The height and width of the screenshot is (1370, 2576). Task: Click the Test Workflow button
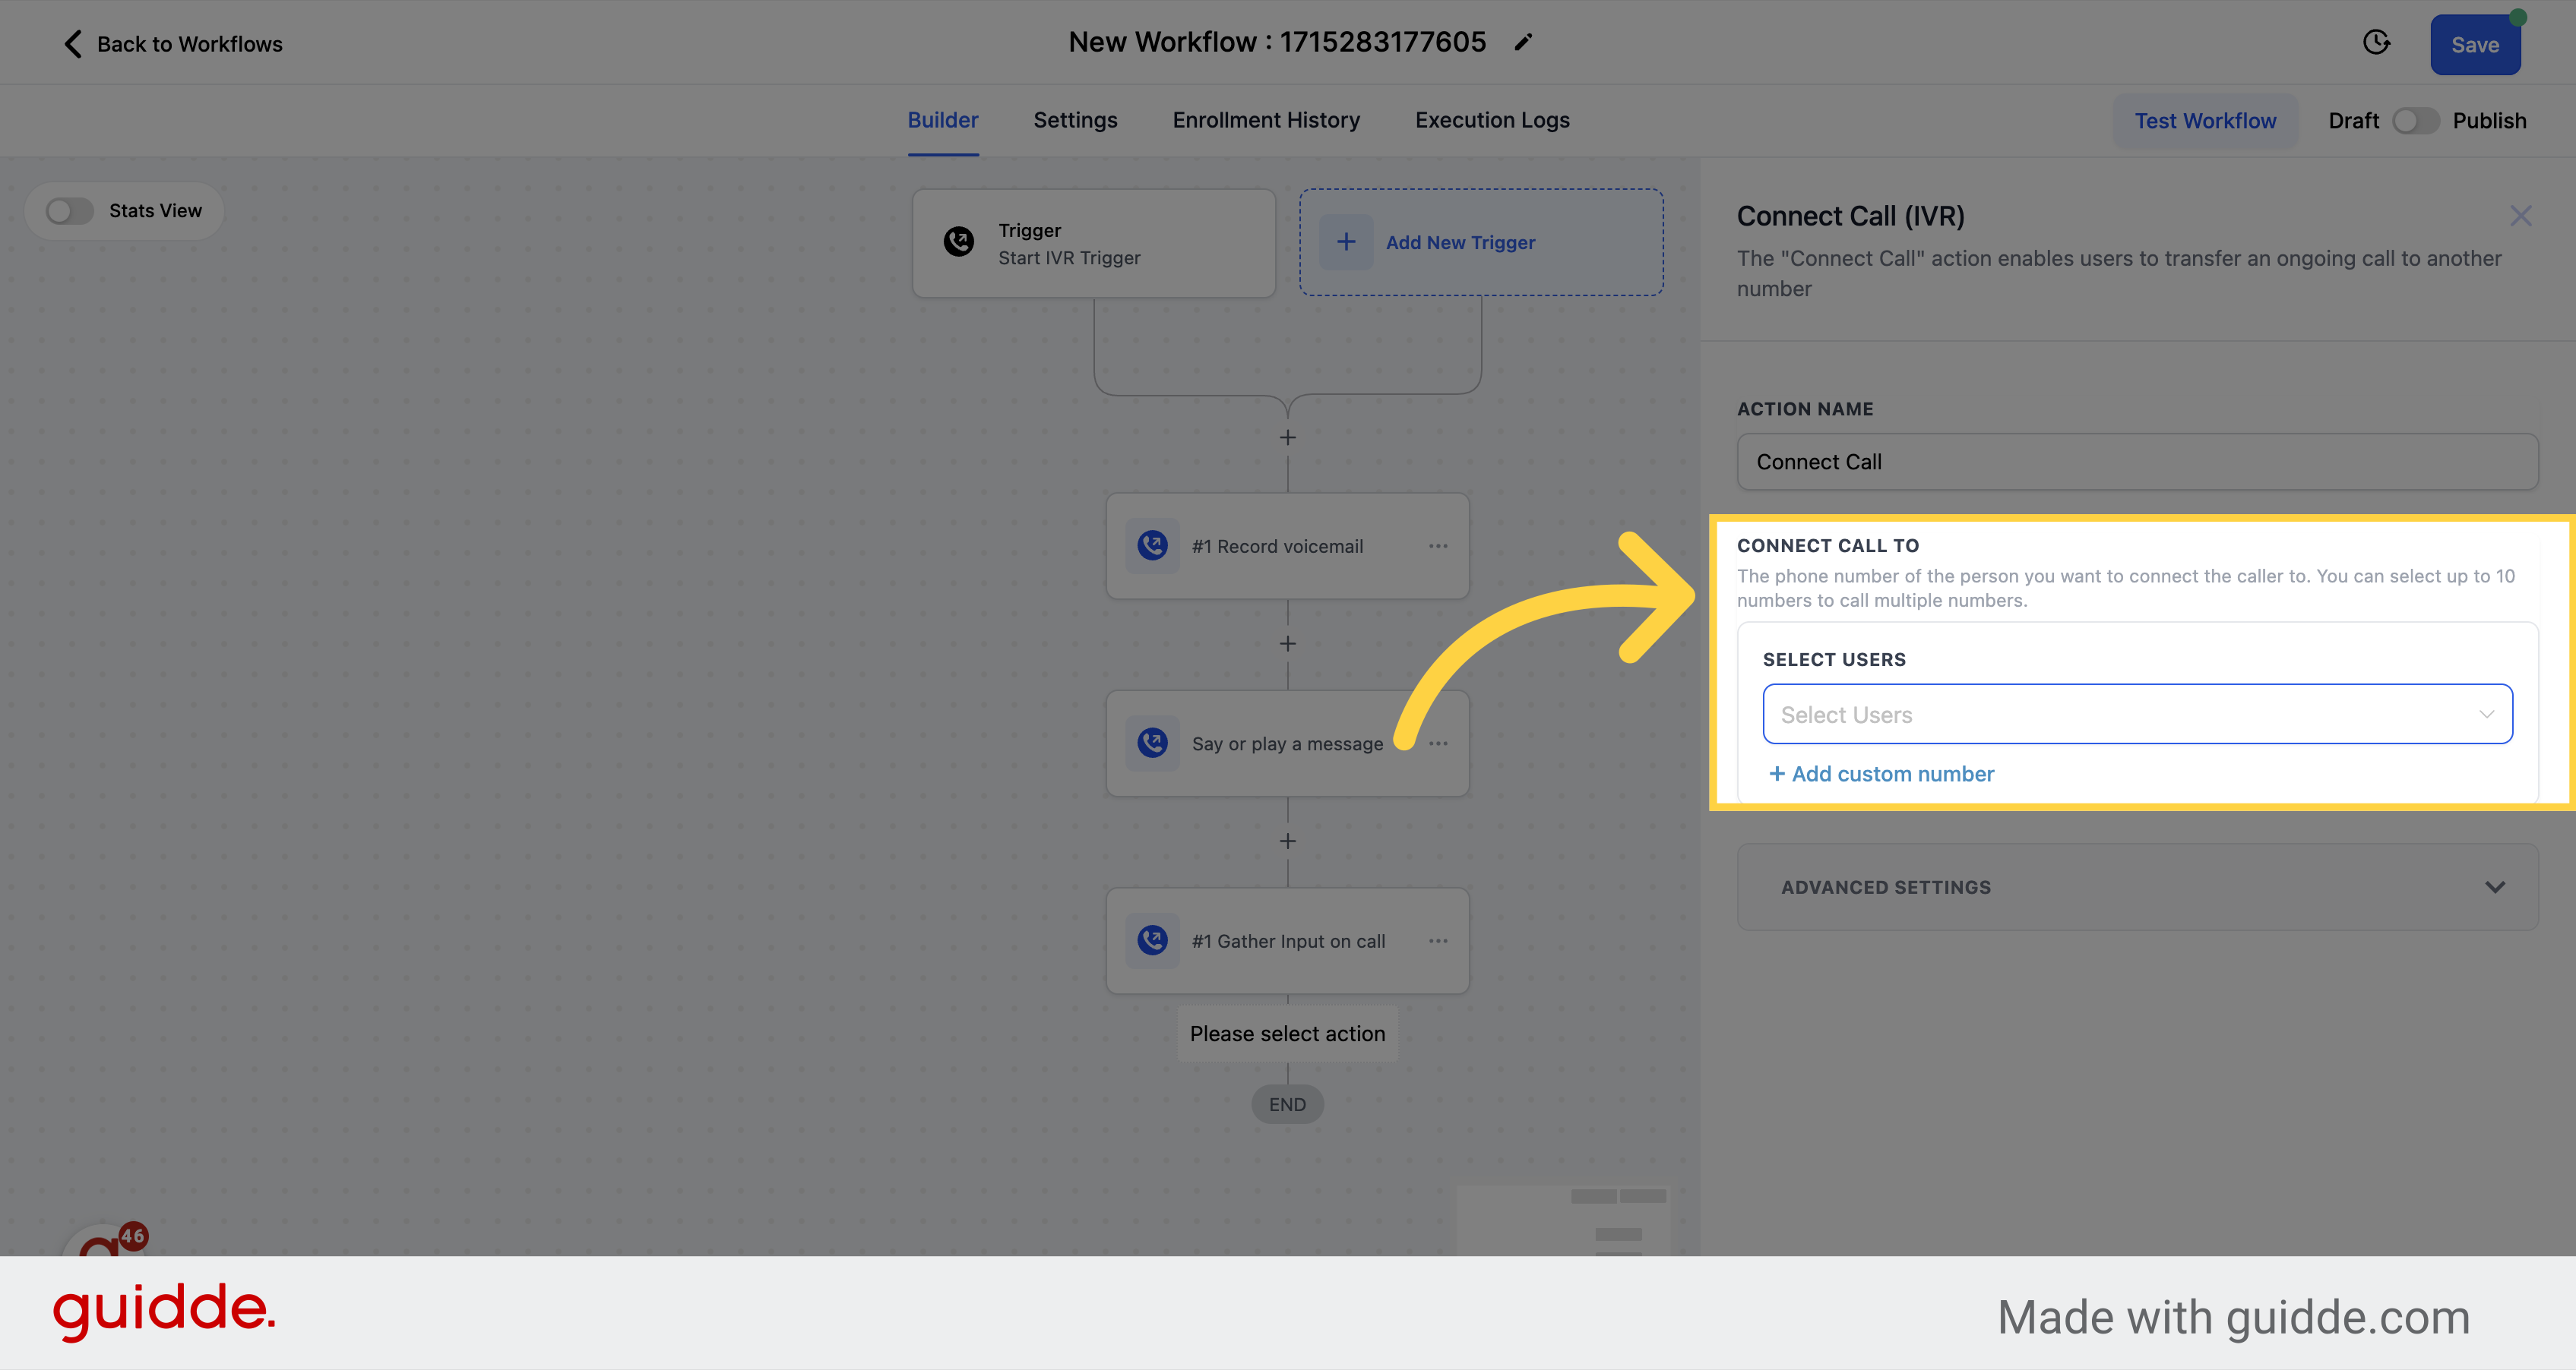pyautogui.click(x=2204, y=119)
